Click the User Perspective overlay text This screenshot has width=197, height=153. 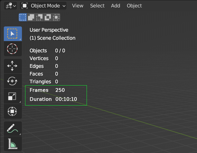click(49, 30)
